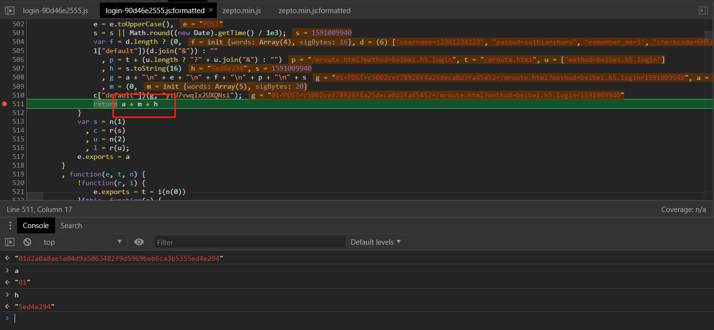Image resolution: width=714 pixels, height=330 pixels.
Task: Click the 'h' console input entry
Action: click(17, 295)
